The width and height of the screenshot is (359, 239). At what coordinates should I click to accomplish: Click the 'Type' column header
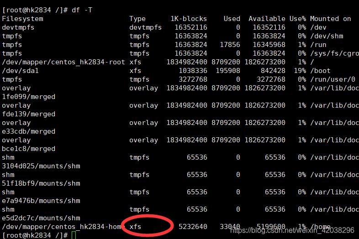pyautogui.click(x=137, y=19)
